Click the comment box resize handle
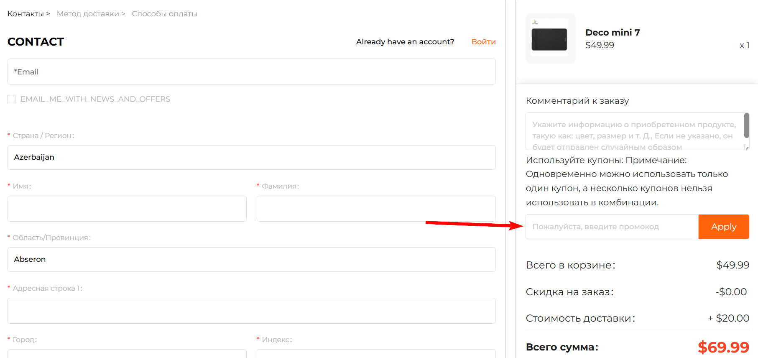The width and height of the screenshot is (758, 358). [x=747, y=148]
